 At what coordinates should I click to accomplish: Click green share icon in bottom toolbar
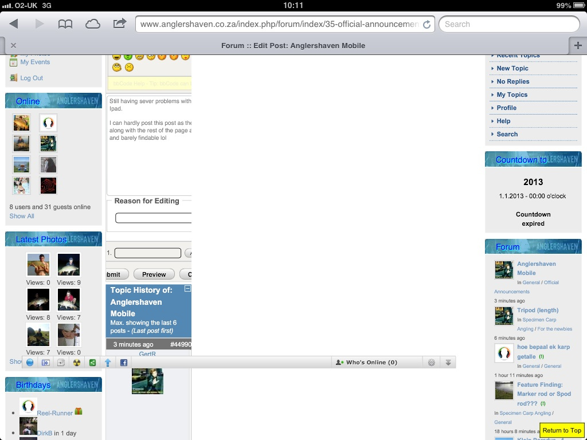click(92, 362)
